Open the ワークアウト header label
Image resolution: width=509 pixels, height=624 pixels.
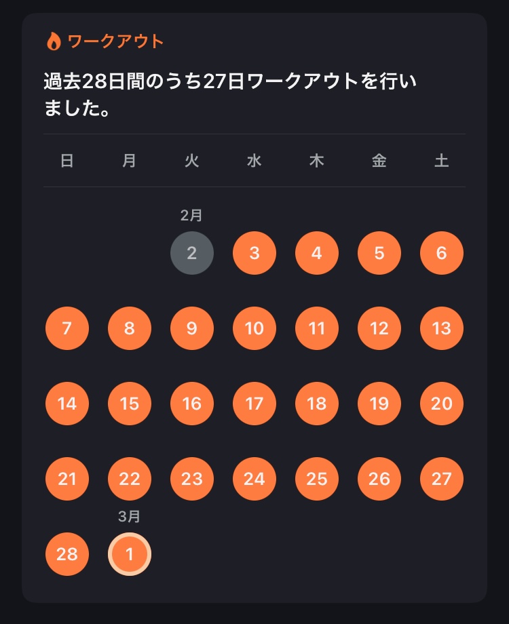(x=115, y=41)
